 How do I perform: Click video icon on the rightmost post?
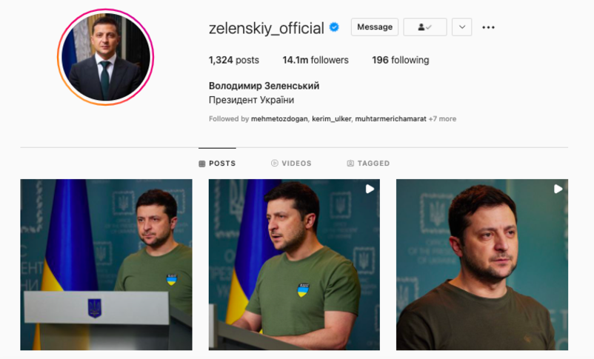(558, 189)
